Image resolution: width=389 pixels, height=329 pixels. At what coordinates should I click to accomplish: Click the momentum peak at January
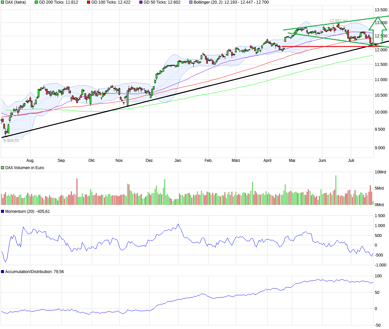(178, 224)
